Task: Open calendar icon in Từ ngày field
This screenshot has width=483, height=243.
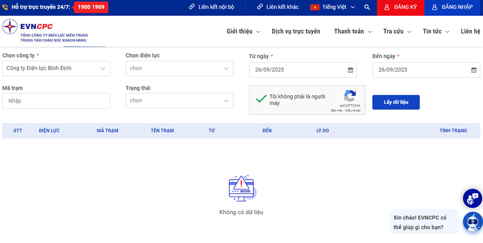Action: click(350, 70)
